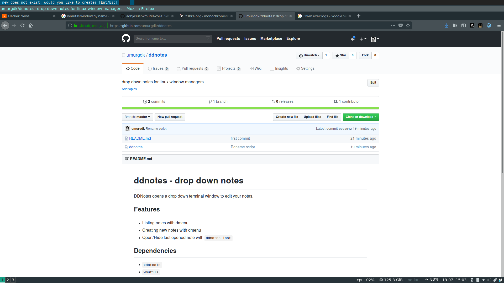Open Clone or download dropdown

[x=361, y=117]
